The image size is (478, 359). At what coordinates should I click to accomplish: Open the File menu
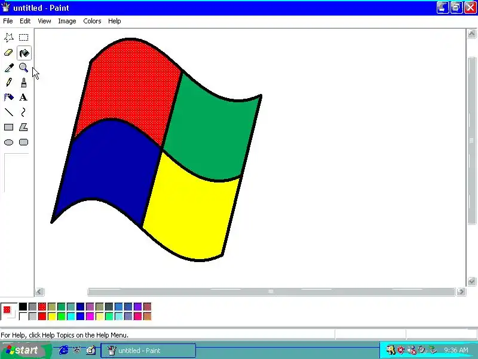pyautogui.click(x=8, y=21)
